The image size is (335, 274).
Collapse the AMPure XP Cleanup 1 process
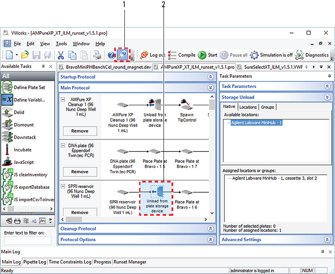(x=63, y=100)
